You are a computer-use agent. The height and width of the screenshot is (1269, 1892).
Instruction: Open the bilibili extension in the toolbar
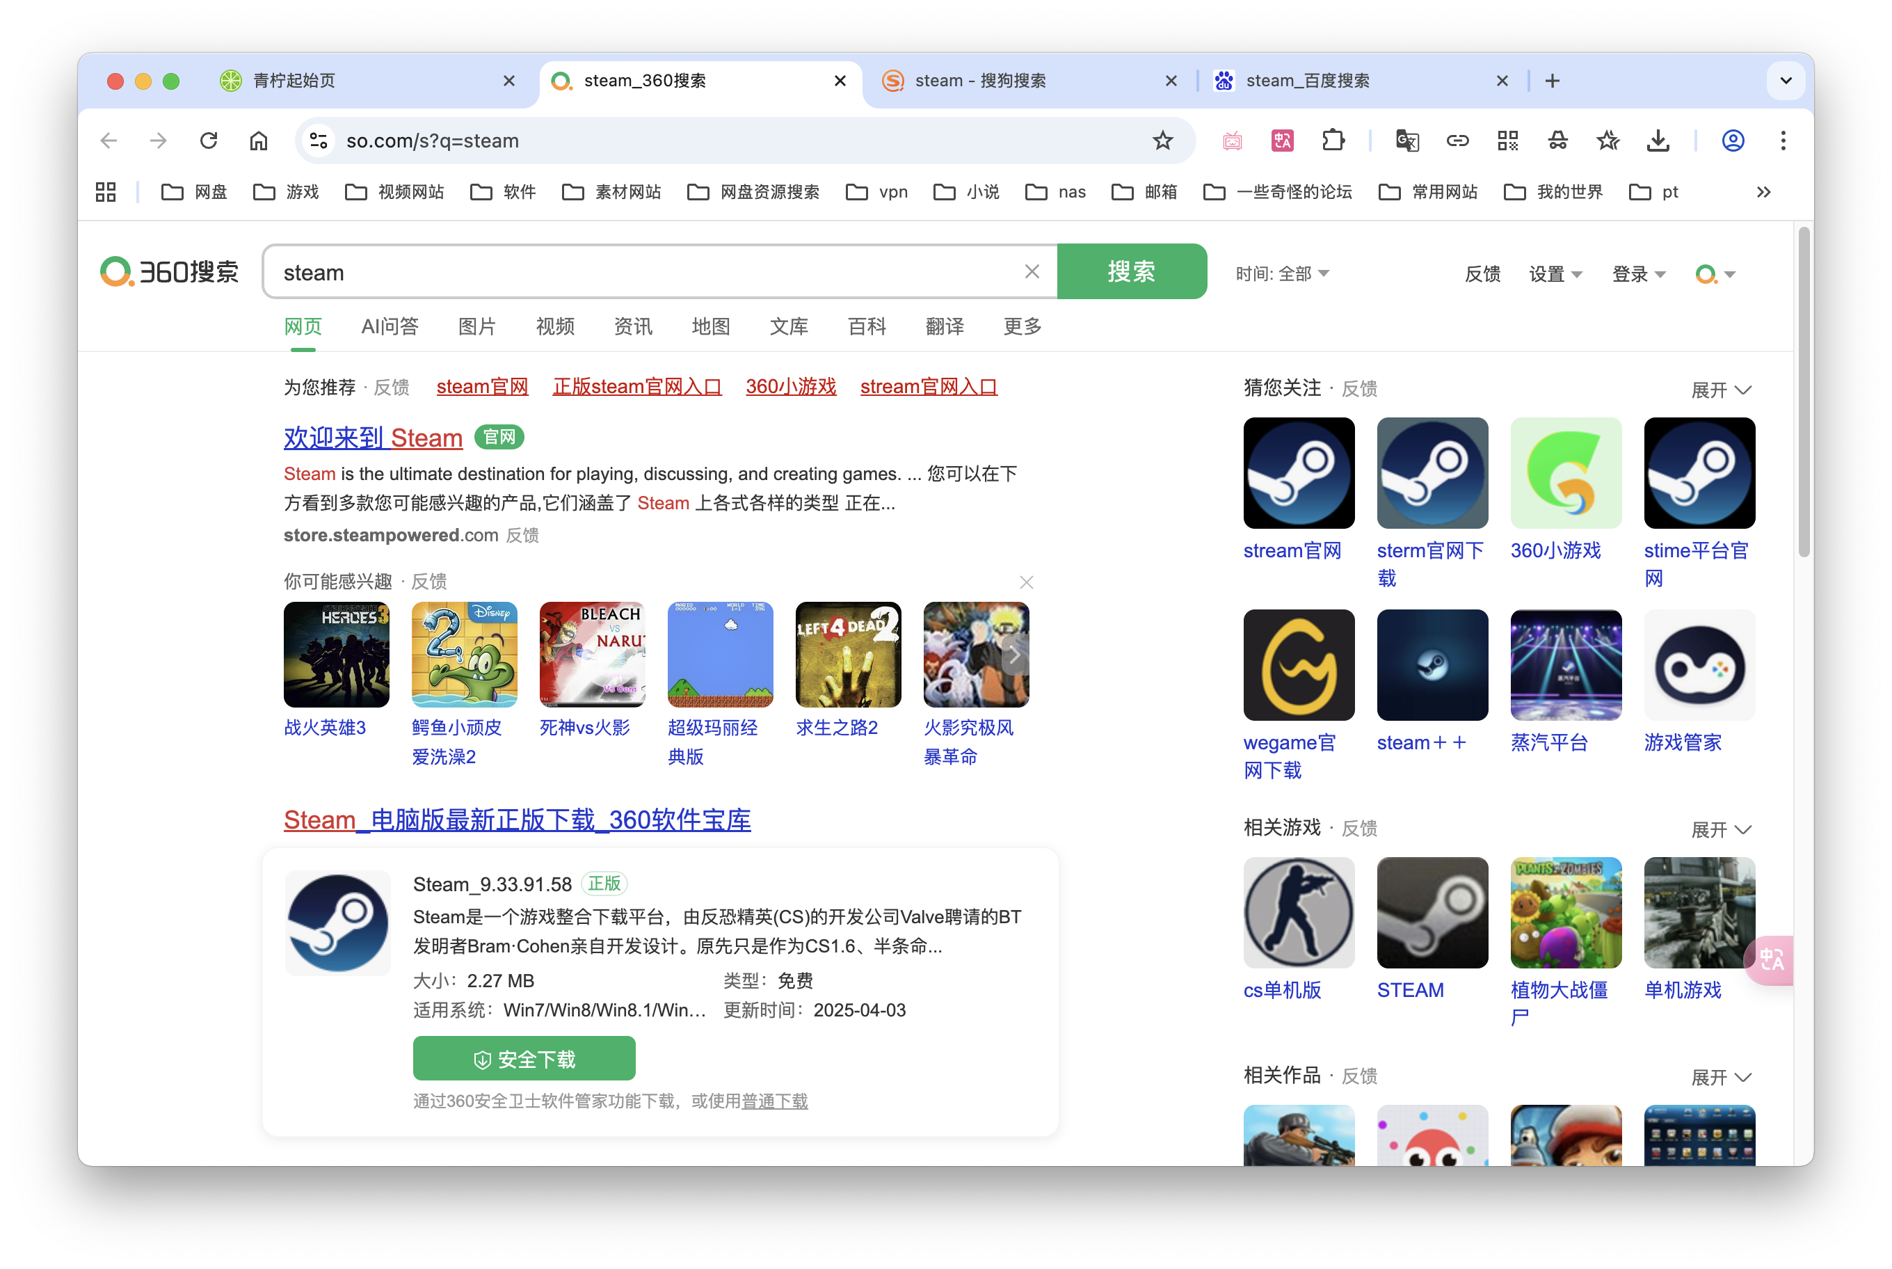1233,140
